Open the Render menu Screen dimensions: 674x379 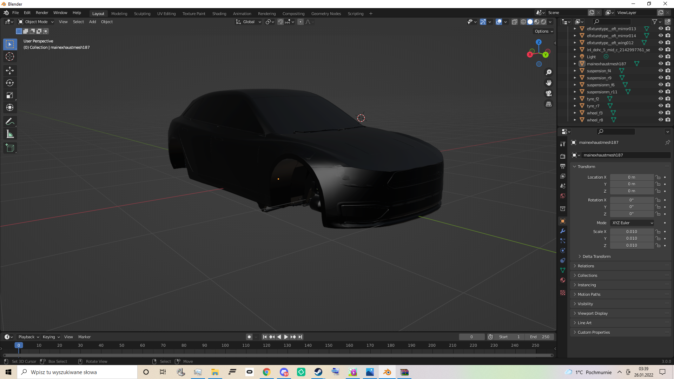(x=42, y=13)
